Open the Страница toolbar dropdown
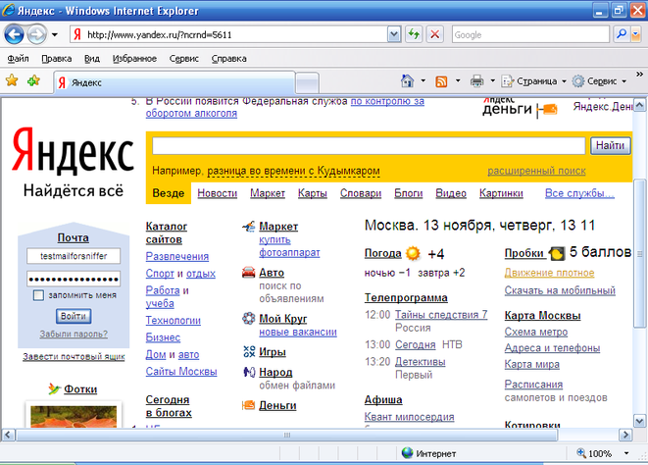Screen dimensions: 648x465 [x=533, y=81]
